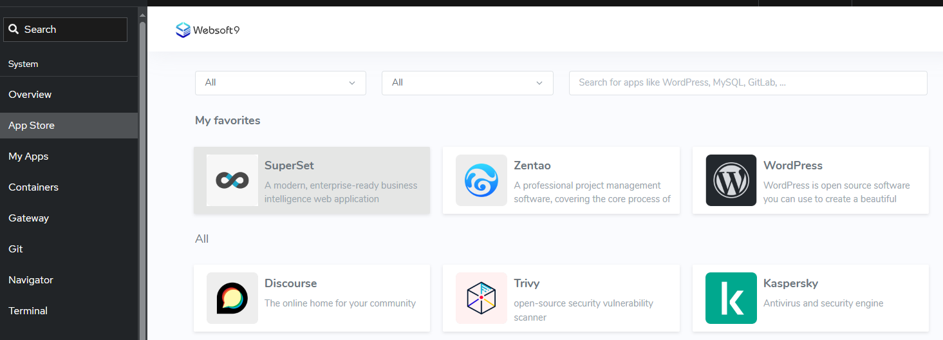Click the Discourse speech bubble icon

pos(232,298)
